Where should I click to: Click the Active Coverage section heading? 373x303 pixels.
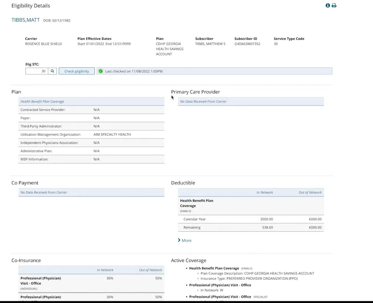188,260
